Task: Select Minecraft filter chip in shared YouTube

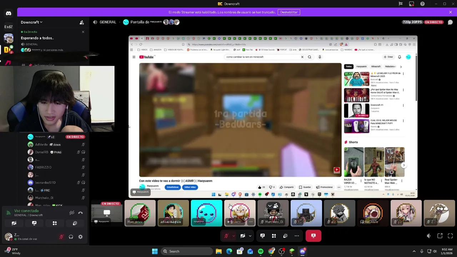Action: coord(376,66)
